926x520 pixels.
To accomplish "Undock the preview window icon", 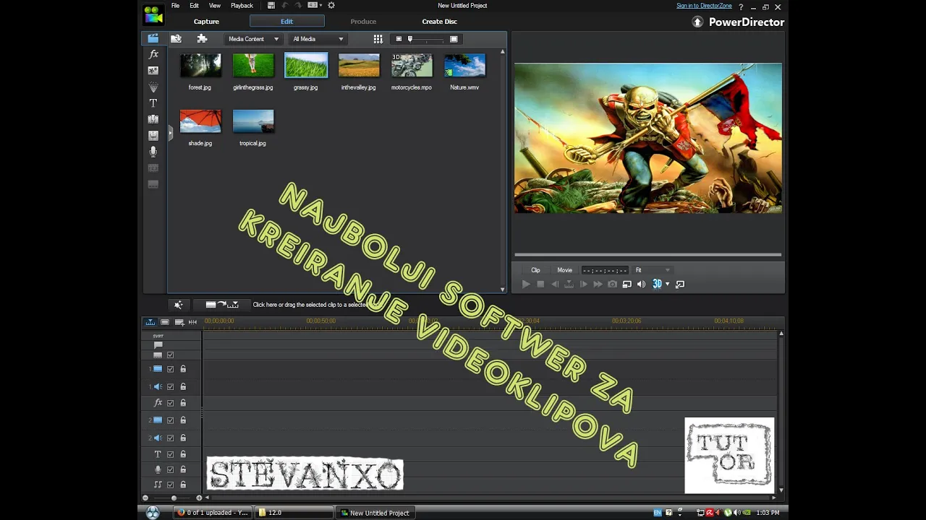I will point(680,285).
